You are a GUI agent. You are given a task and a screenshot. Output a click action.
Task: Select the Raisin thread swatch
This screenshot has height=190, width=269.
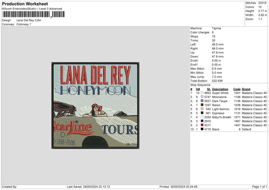(x=202, y=105)
